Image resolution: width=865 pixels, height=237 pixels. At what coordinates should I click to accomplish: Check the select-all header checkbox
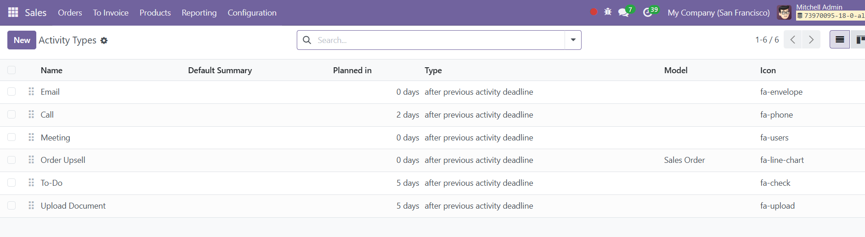[x=11, y=70]
